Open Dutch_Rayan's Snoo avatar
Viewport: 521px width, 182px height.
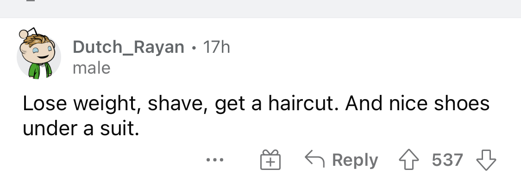(x=38, y=54)
